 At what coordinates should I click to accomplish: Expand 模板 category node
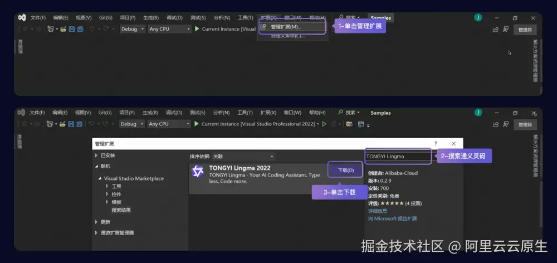107,202
